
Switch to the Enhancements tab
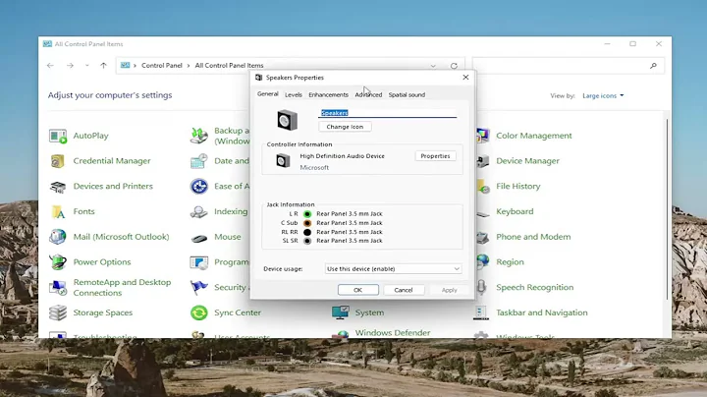click(x=328, y=94)
